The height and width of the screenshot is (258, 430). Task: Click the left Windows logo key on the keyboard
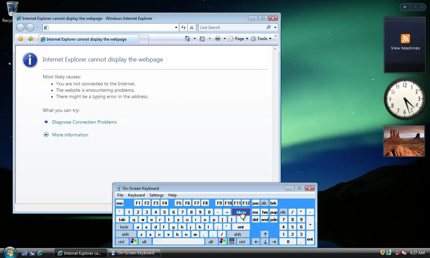(134, 241)
